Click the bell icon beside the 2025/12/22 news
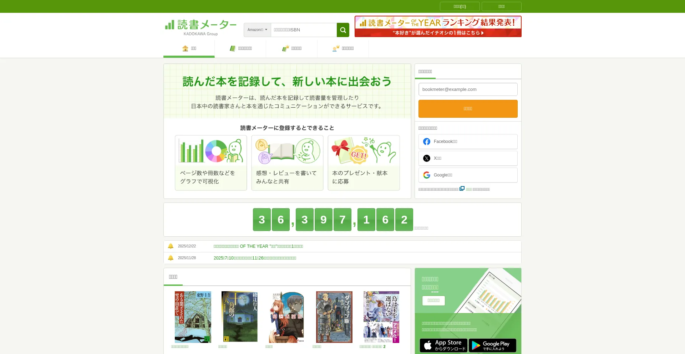 (171, 246)
